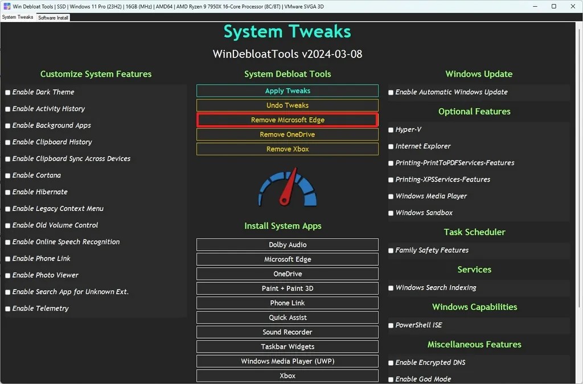583x384 pixels.
Task: Maximize the Win Debloat Tools window
Action: (x=553, y=6)
